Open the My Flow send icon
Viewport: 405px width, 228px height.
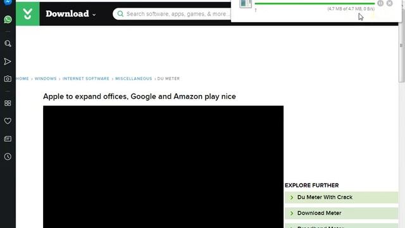(8, 61)
